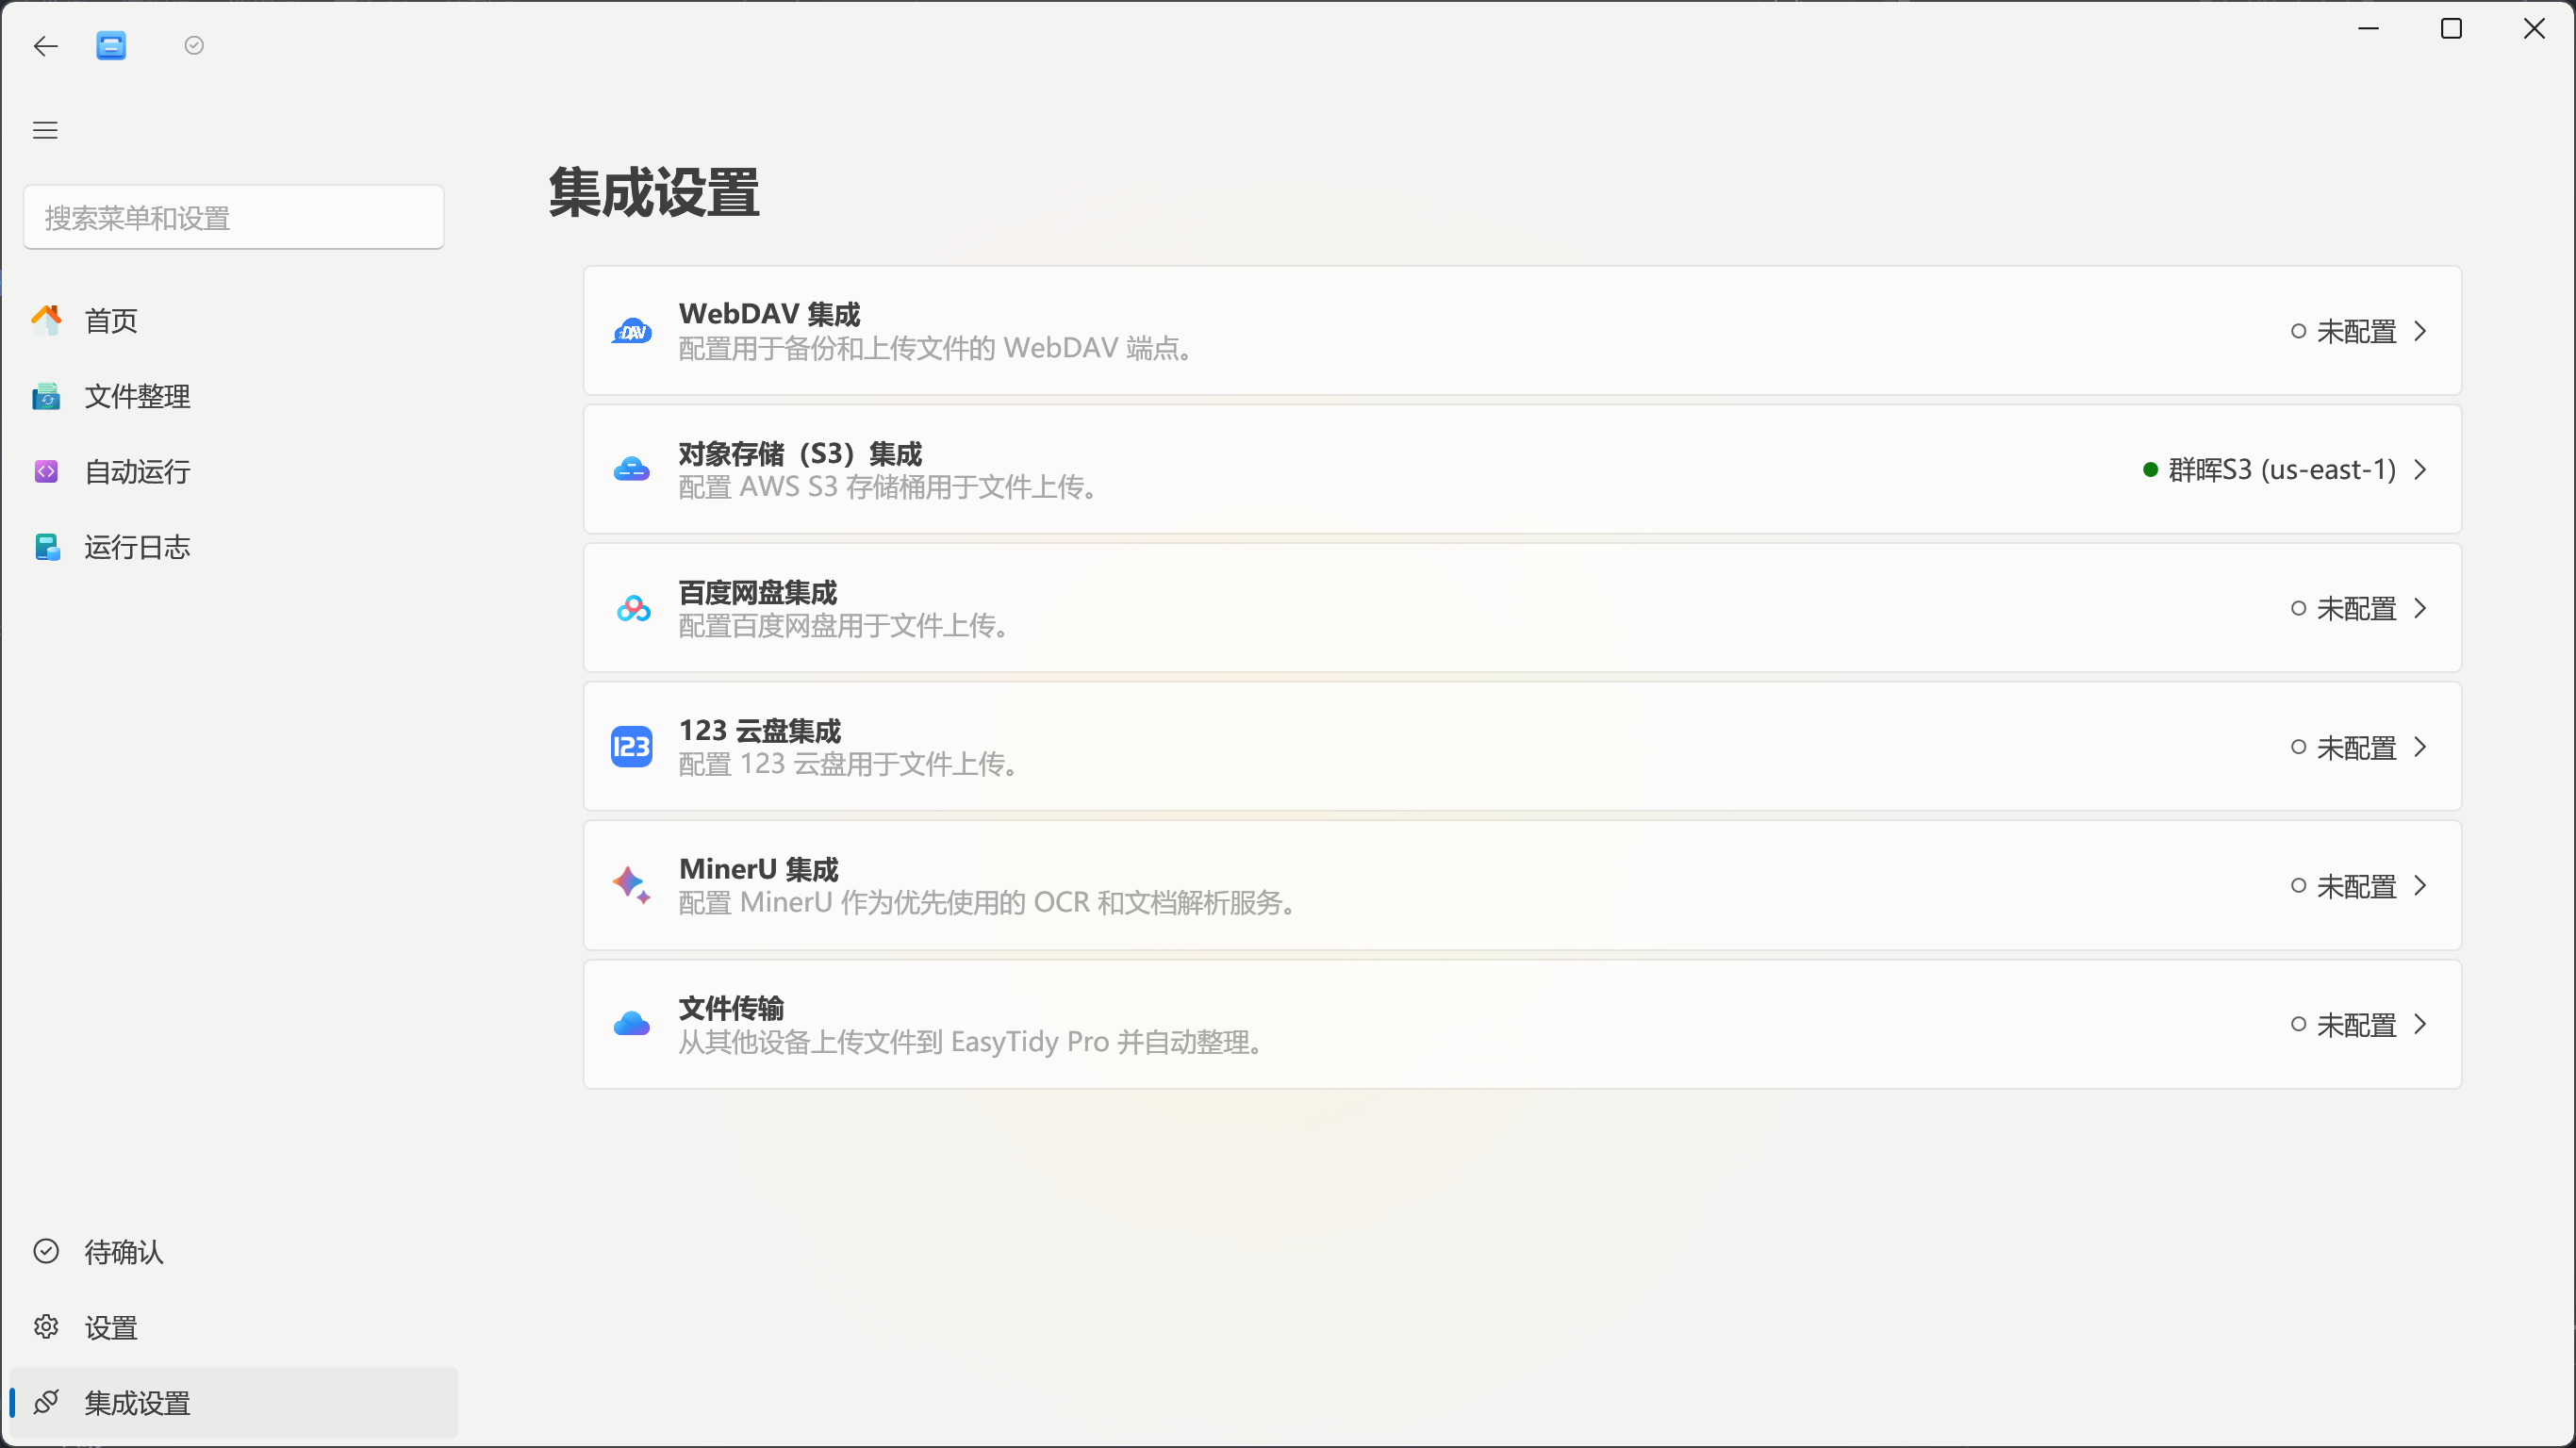The image size is (2576, 1448).
Task: Click the 搜索菜单和设置 search field
Action: tap(233, 217)
